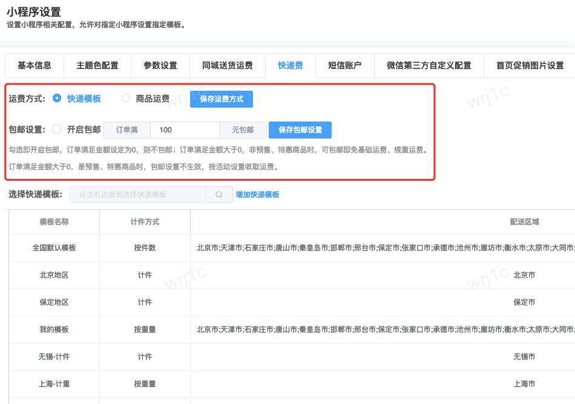Select the 快递模板 radio button
Screen dimensions: 575x404
pos(57,99)
